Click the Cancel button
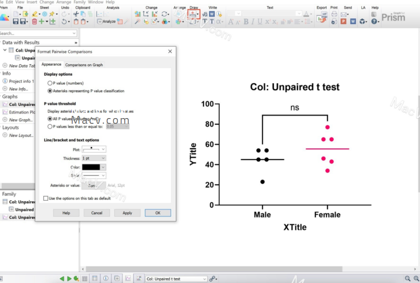 (97, 213)
